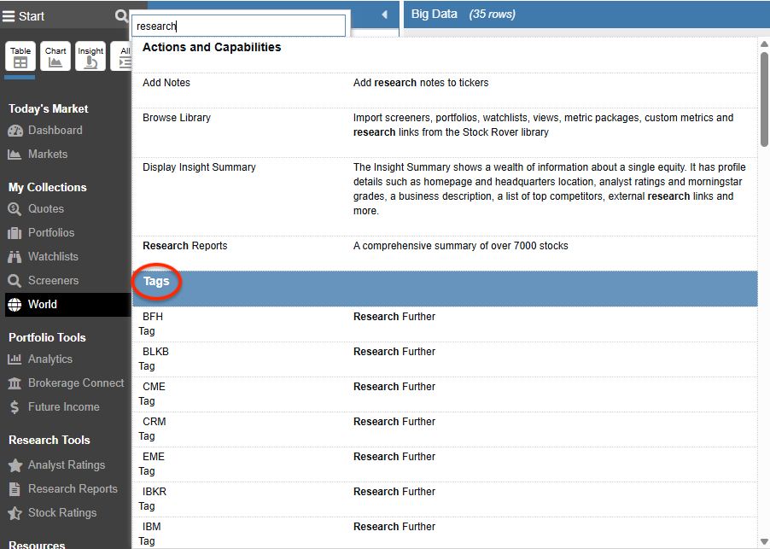Screen dimensions: 770x549
Task: Click the search box containing 'research'
Action: click(239, 26)
